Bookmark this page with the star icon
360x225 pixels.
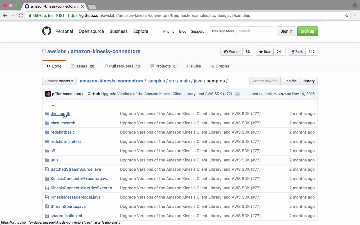[x=347, y=15]
